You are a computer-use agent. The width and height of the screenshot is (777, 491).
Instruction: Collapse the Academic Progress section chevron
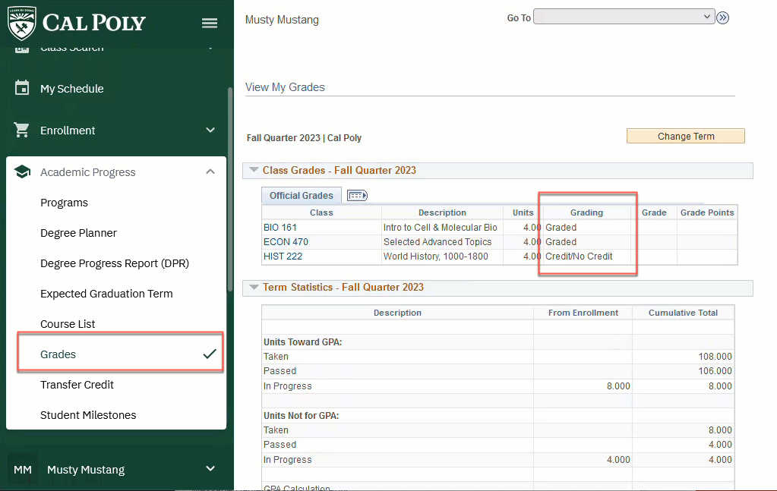click(210, 172)
